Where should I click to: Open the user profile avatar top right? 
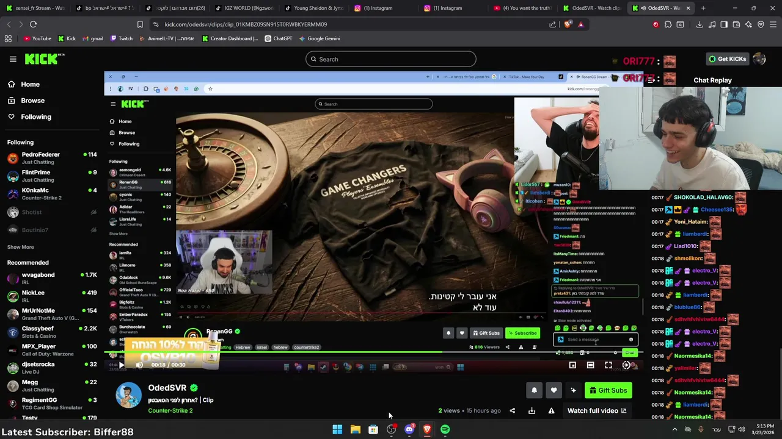(759, 59)
